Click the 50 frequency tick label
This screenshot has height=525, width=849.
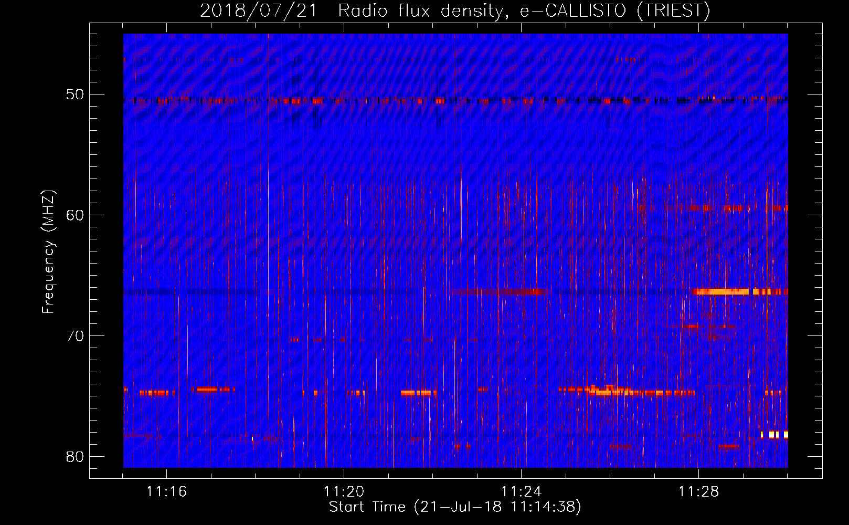click(x=75, y=94)
